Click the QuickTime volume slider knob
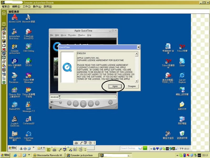 (x=60, y=102)
